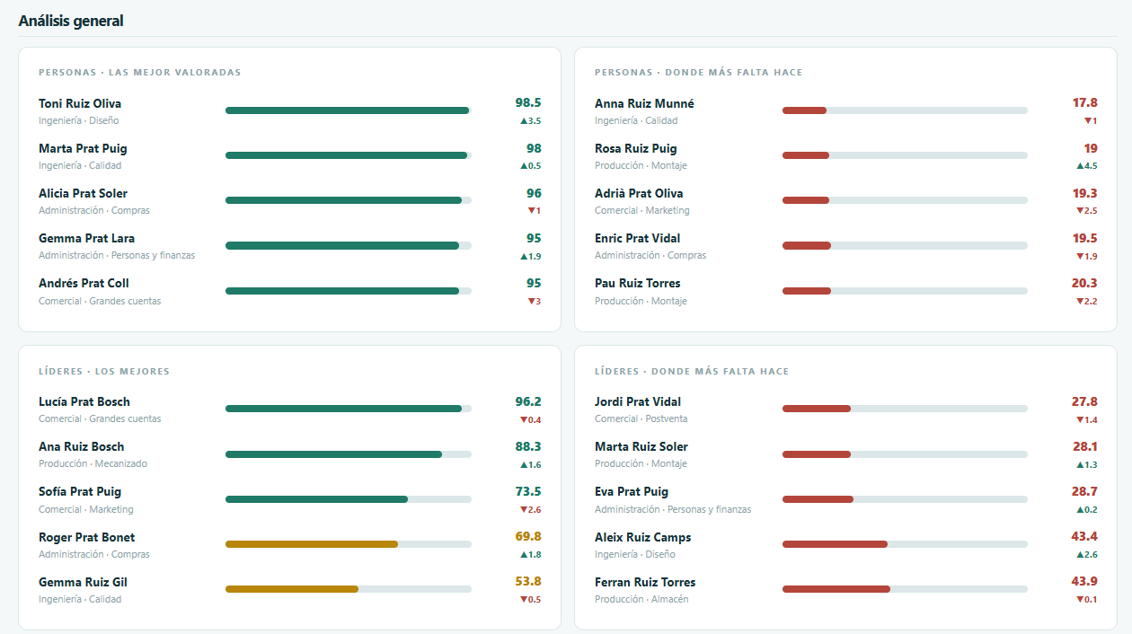Click on Pau Ruiz Torres
This screenshot has height=634, width=1132.
(637, 283)
